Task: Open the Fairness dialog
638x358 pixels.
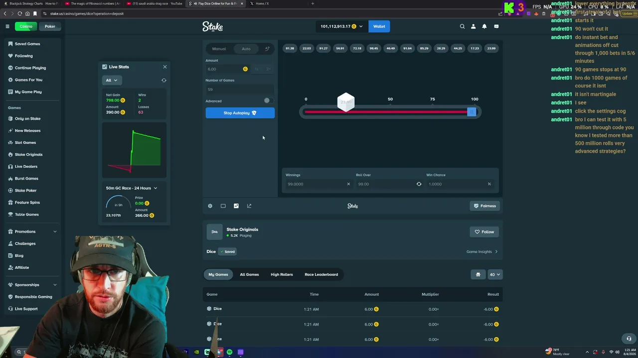Action: click(x=485, y=206)
